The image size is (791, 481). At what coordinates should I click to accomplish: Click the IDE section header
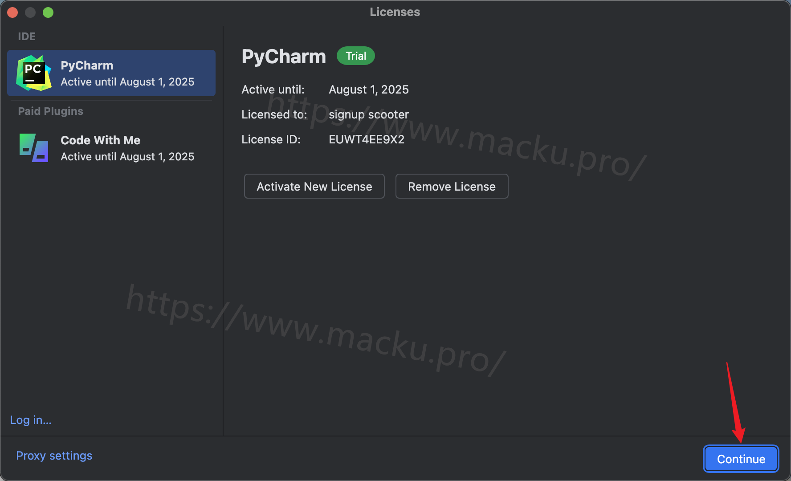[27, 36]
